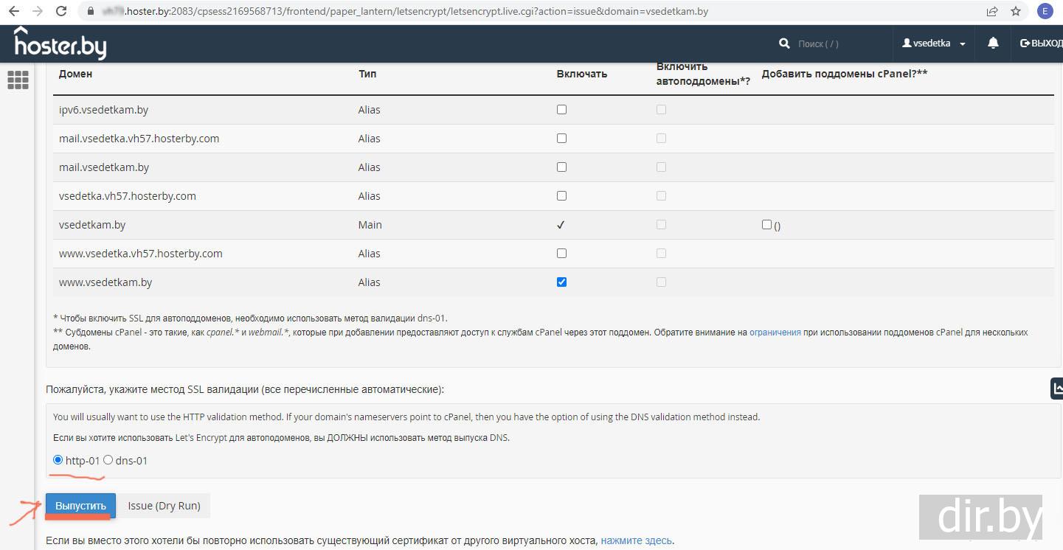Click the browser reload icon

pos(61,12)
